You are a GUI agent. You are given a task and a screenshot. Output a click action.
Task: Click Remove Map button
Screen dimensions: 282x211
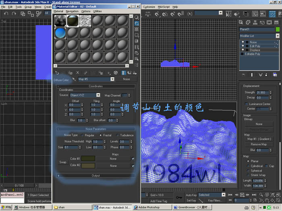click(x=259, y=144)
